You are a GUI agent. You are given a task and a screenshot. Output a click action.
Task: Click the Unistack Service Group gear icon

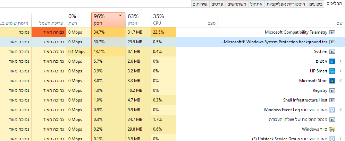(x=332, y=139)
